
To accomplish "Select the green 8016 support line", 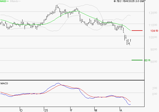I will pos(137,60).
